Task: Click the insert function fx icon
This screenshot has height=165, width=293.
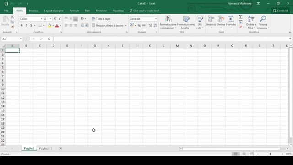Action: (x=49, y=39)
